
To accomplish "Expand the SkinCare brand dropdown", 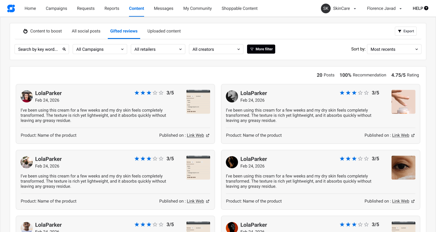I will coord(345,8).
